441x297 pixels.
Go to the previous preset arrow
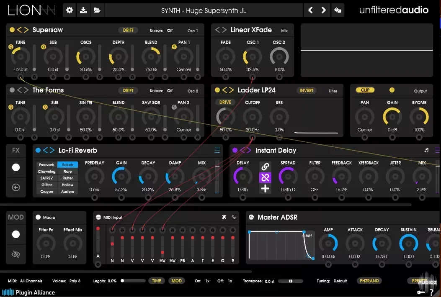coord(310,10)
